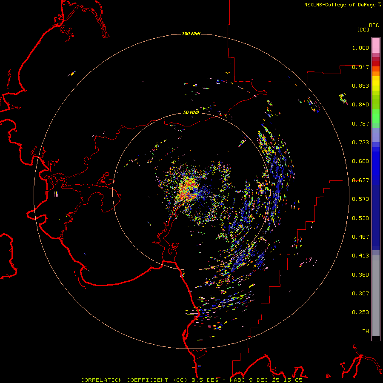
Task: Click the gray band of the color scale
Action: pos(376,296)
